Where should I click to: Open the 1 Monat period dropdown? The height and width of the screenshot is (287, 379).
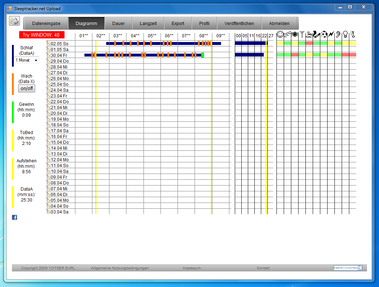27,60
